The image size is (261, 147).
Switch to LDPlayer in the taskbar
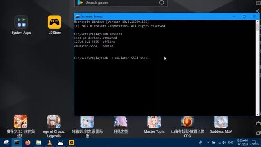click(71, 143)
